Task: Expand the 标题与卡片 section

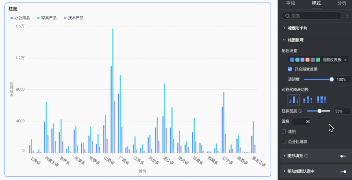Action: [x=284, y=28]
